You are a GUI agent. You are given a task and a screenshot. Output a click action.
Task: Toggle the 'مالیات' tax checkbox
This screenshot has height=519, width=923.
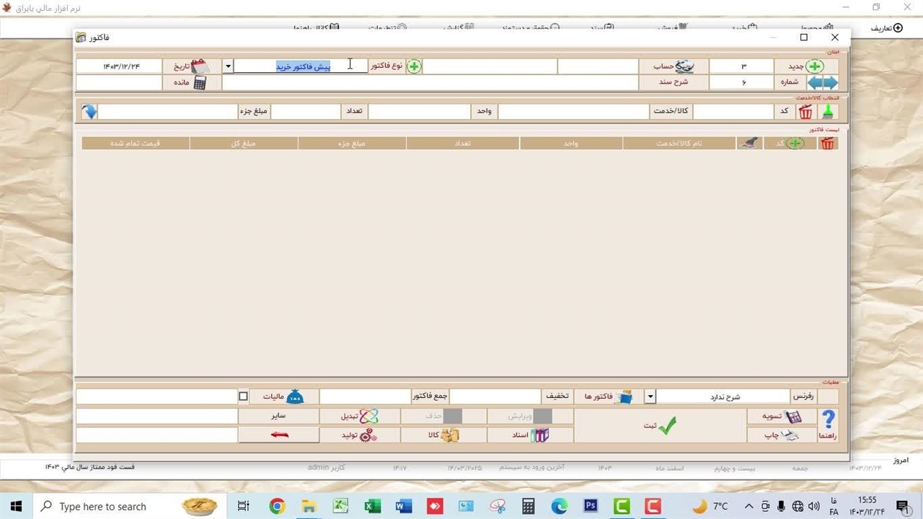click(x=243, y=396)
